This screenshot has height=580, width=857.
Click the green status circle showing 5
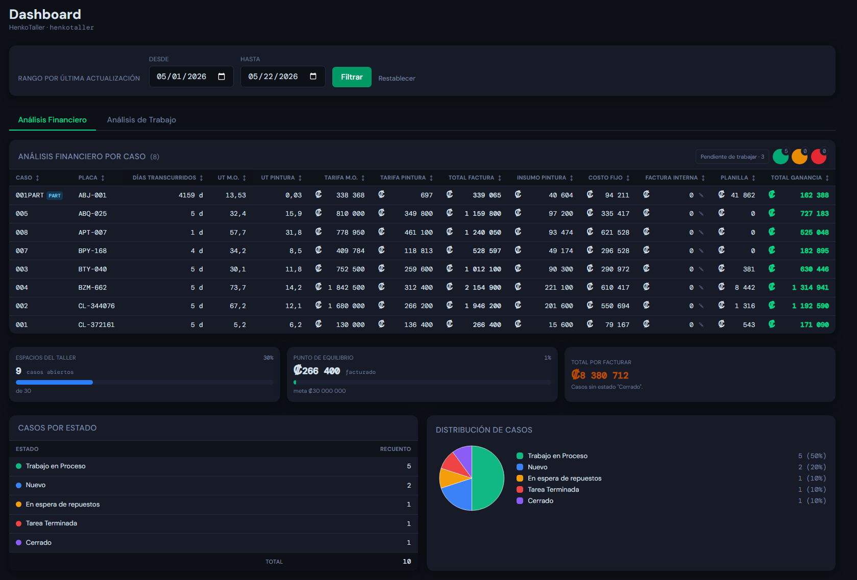click(780, 157)
